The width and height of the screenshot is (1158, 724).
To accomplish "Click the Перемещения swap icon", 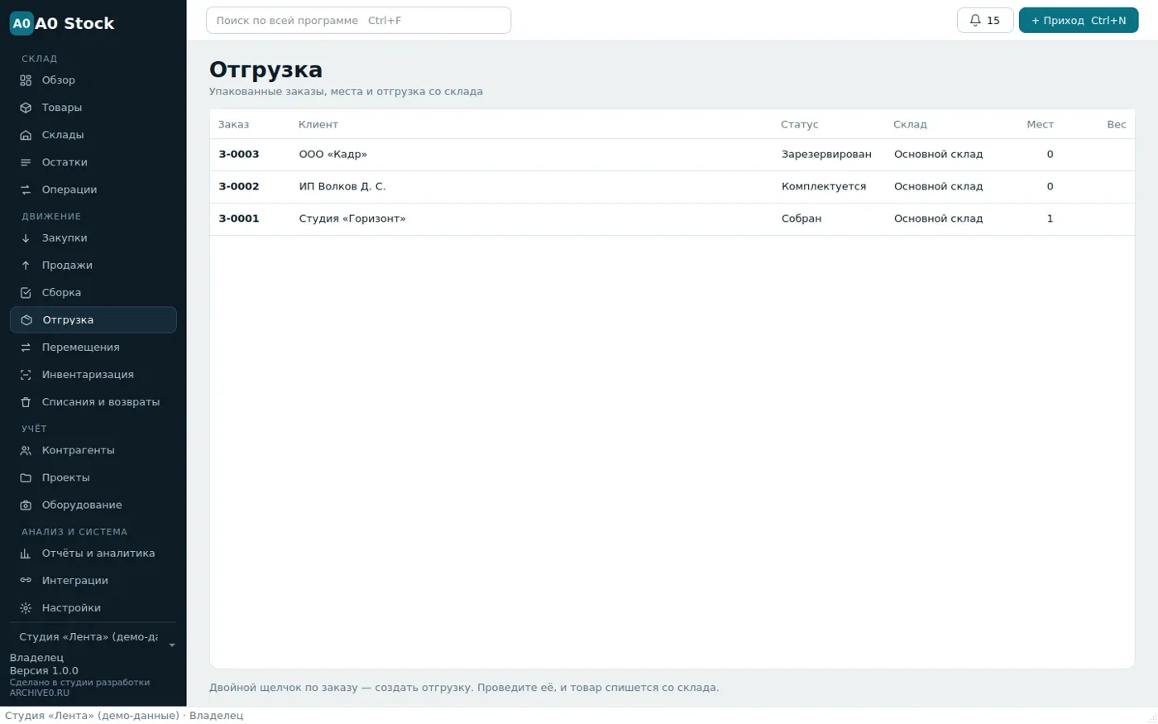I will click(26, 348).
